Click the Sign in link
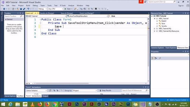The image size is (190, 107). [181, 6]
